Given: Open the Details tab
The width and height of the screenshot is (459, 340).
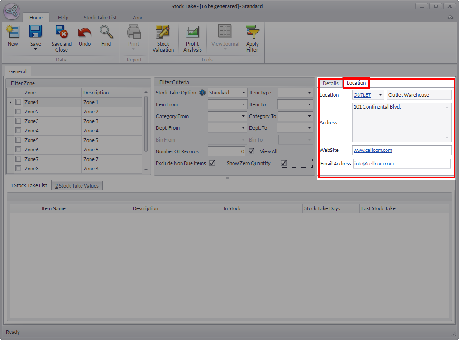Looking at the screenshot, I should (330, 83).
